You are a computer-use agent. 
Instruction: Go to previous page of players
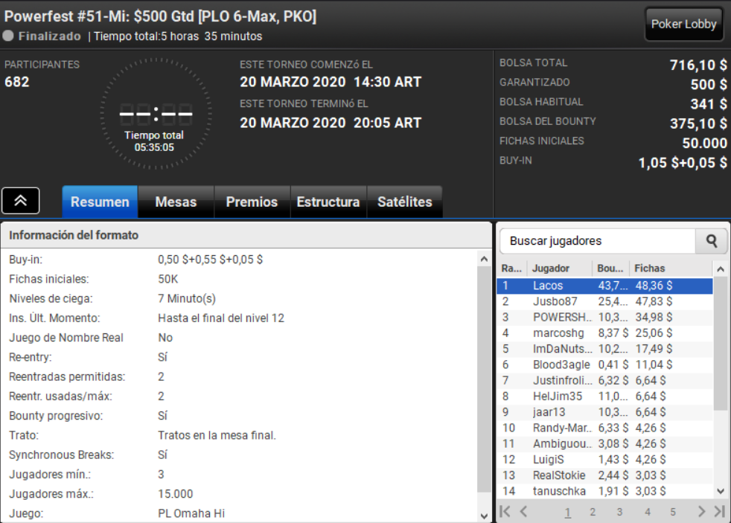point(523,511)
